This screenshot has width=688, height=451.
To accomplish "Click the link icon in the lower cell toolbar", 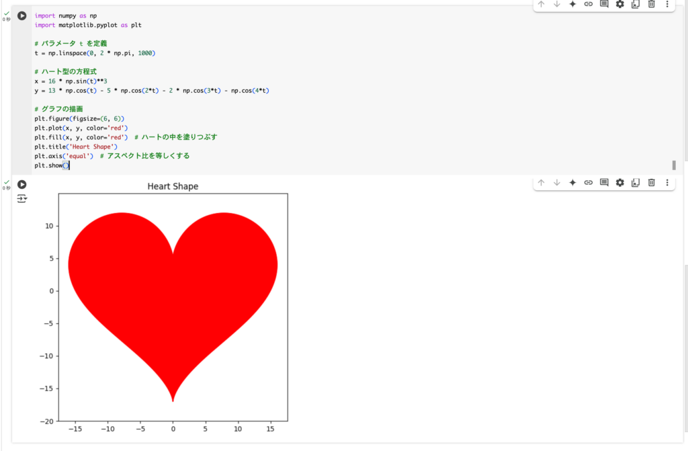I will point(589,182).
